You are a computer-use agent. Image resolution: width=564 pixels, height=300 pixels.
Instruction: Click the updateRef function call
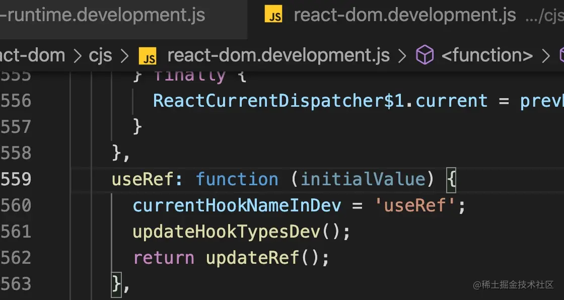coord(252,258)
